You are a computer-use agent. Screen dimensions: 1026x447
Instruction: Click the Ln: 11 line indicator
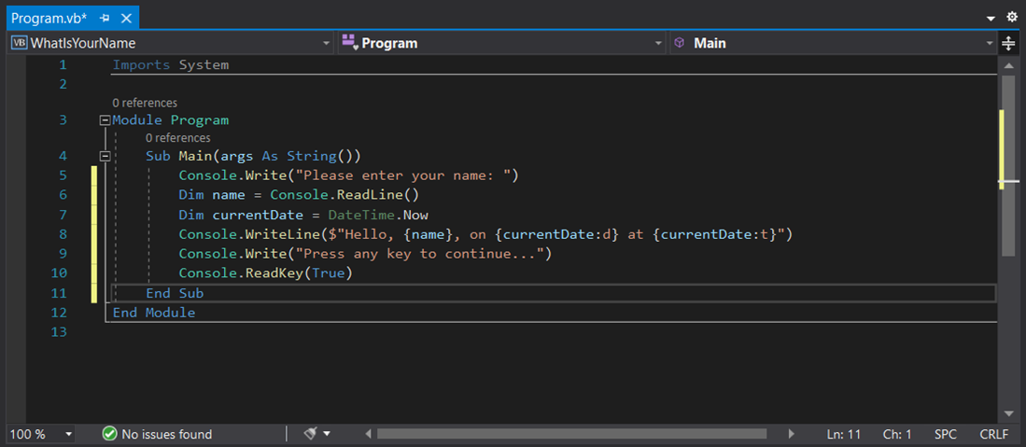pos(844,434)
